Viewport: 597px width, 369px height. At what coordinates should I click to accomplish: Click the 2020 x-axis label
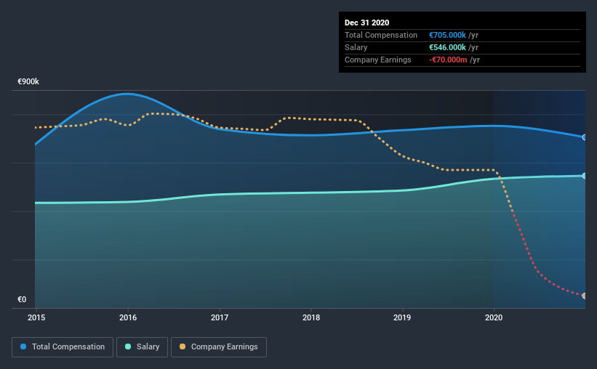(x=494, y=317)
